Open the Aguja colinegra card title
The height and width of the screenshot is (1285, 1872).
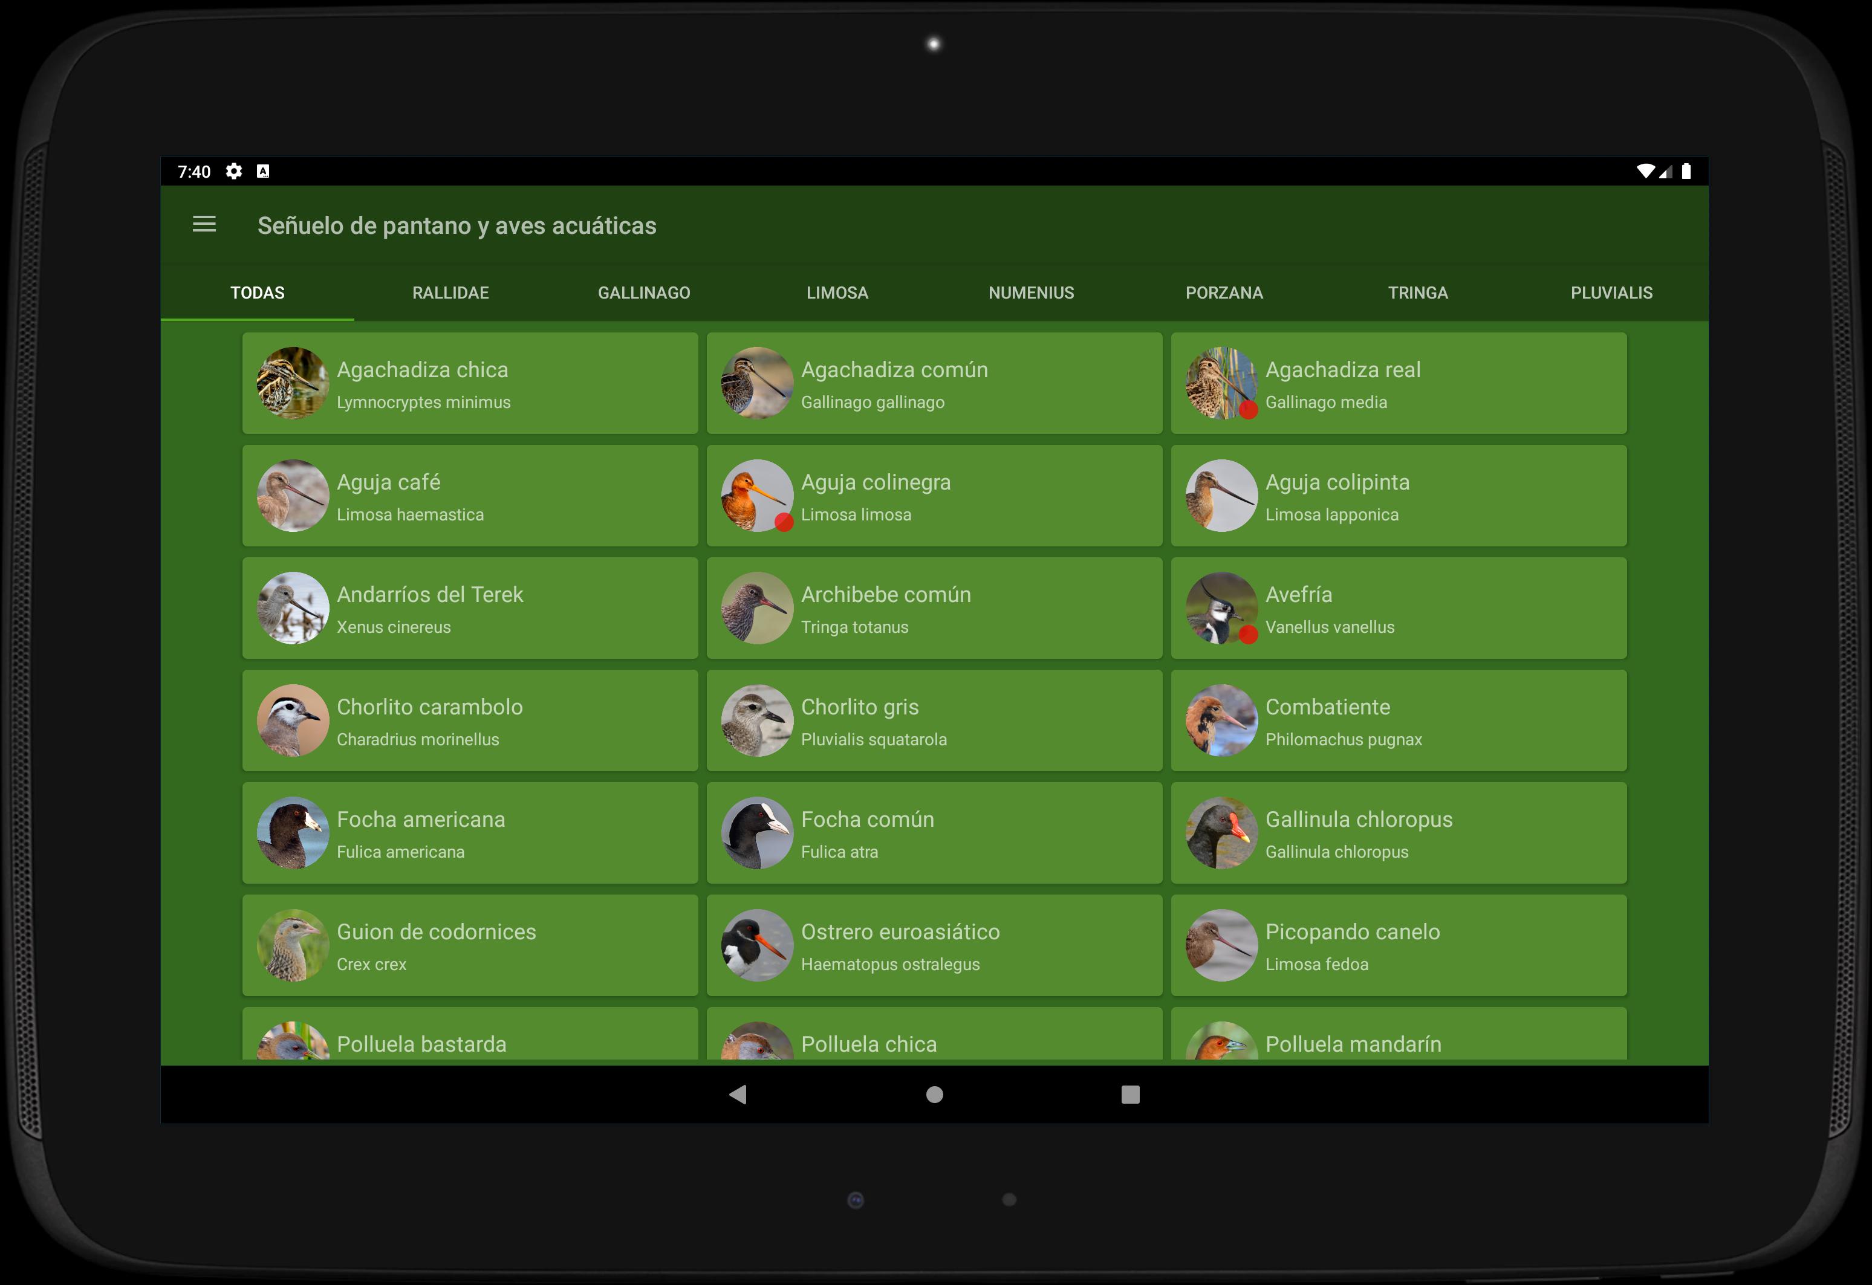(x=876, y=483)
